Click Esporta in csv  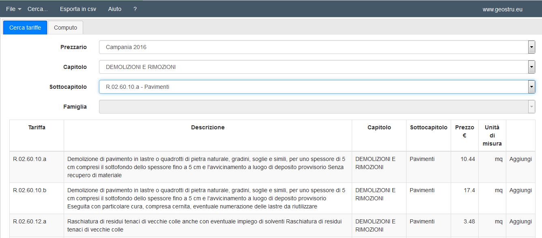click(78, 9)
